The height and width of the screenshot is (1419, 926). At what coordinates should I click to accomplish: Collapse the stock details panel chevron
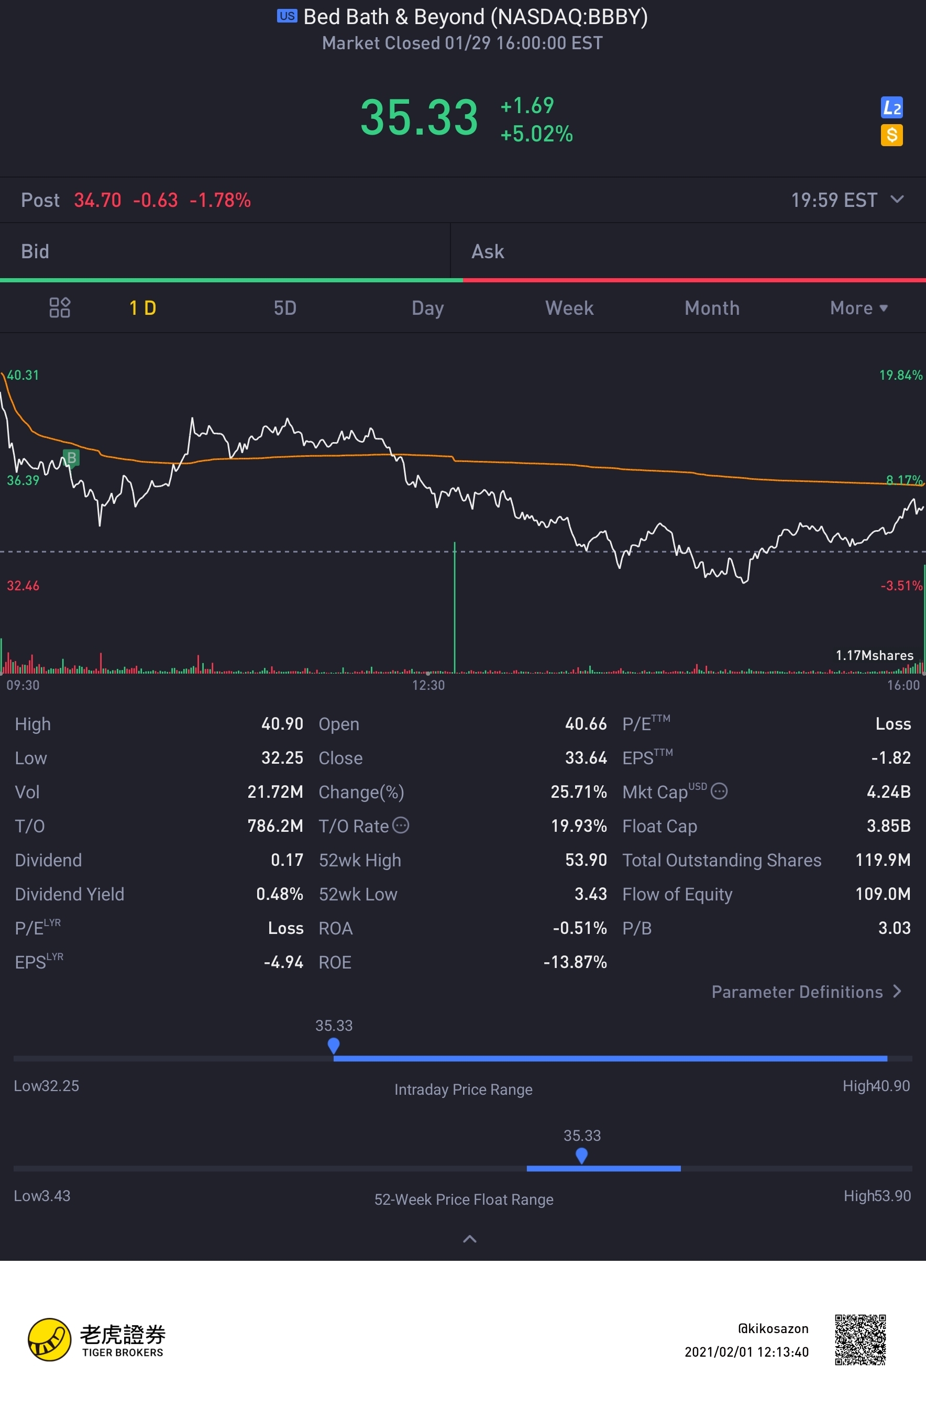pos(469,1239)
